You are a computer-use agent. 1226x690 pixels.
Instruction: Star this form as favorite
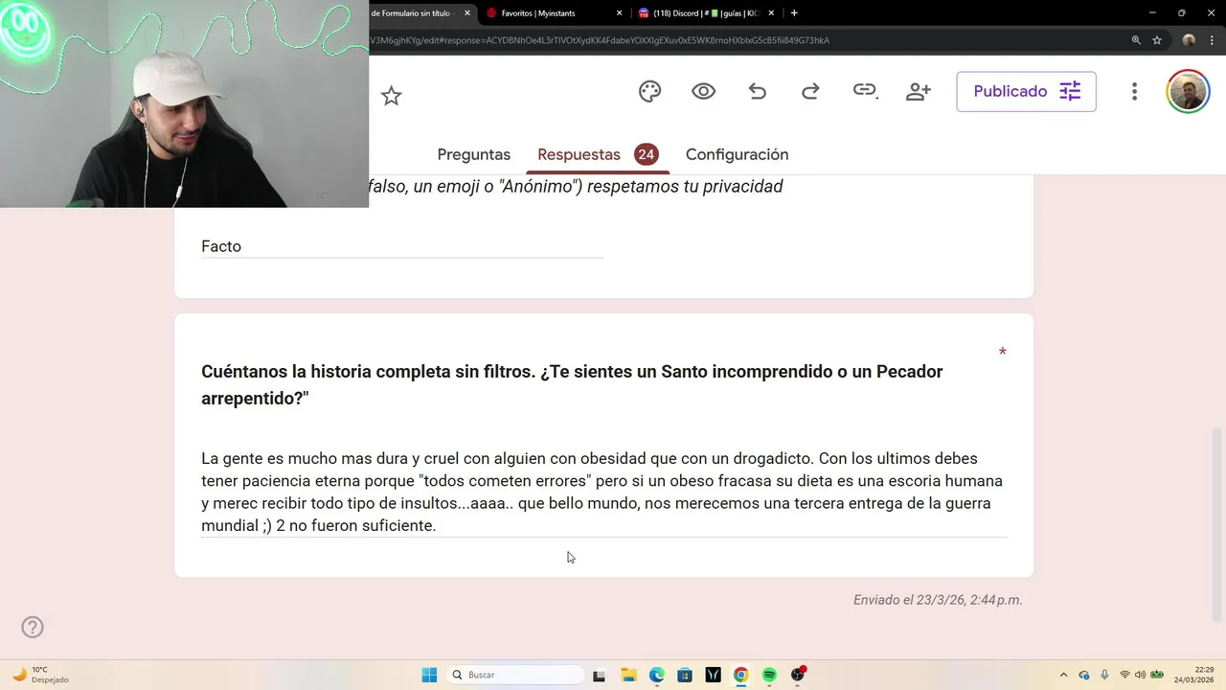[391, 96]
